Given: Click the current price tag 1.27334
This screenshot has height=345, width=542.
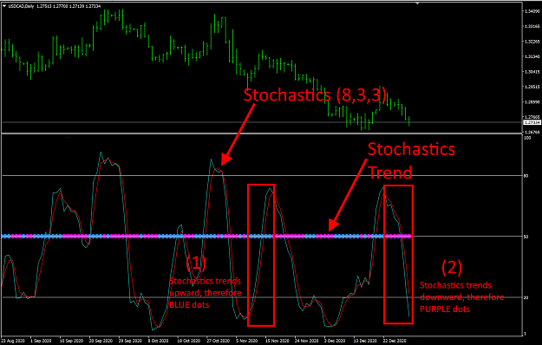Looking at the screenshot, I should pos(532,122).
